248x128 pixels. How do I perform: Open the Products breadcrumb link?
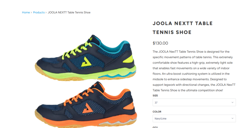point(39,12)
